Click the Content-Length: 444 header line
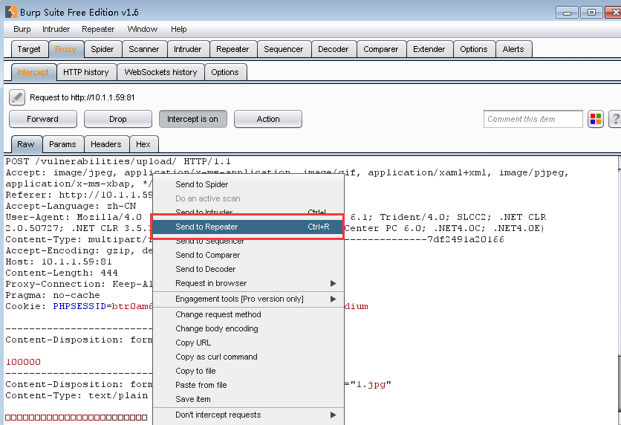The width and height of the screenshot is (621, 425). (62, 273)
